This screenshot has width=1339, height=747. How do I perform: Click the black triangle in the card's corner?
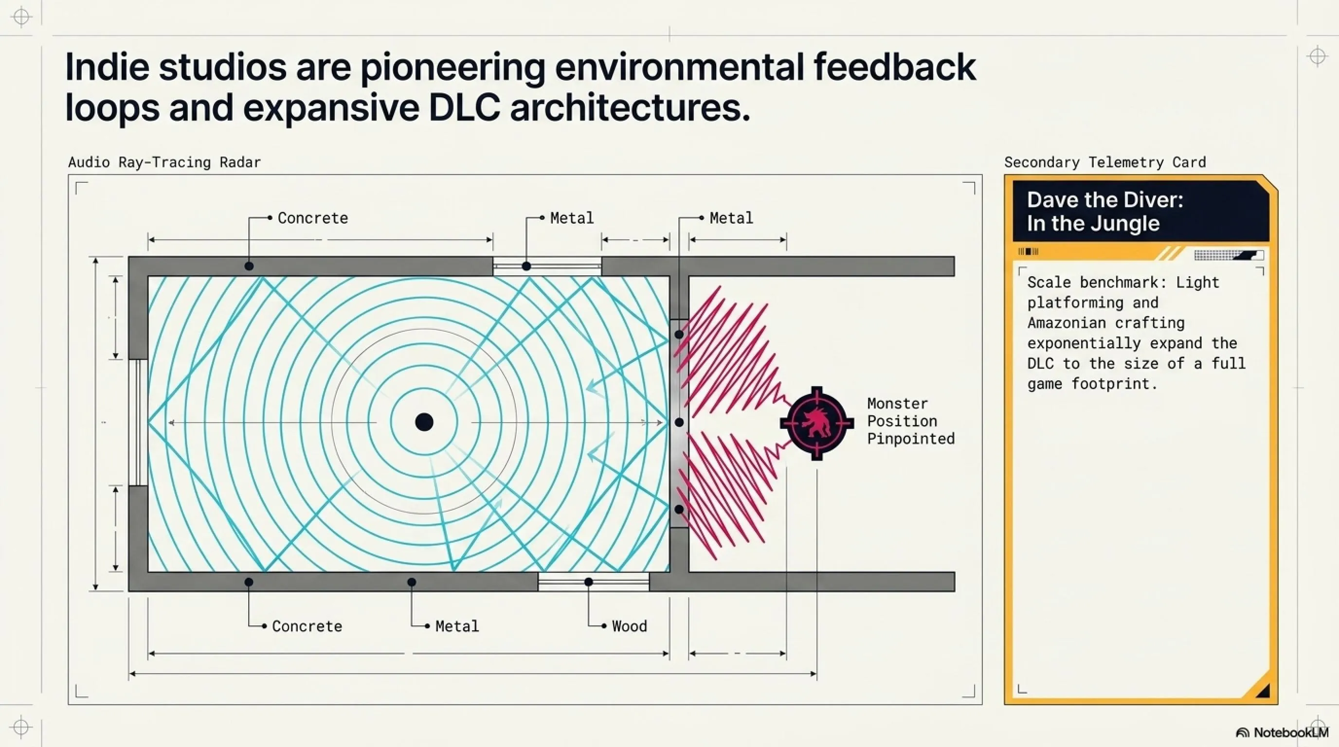pyautogui.click(x=1263, y=691)
